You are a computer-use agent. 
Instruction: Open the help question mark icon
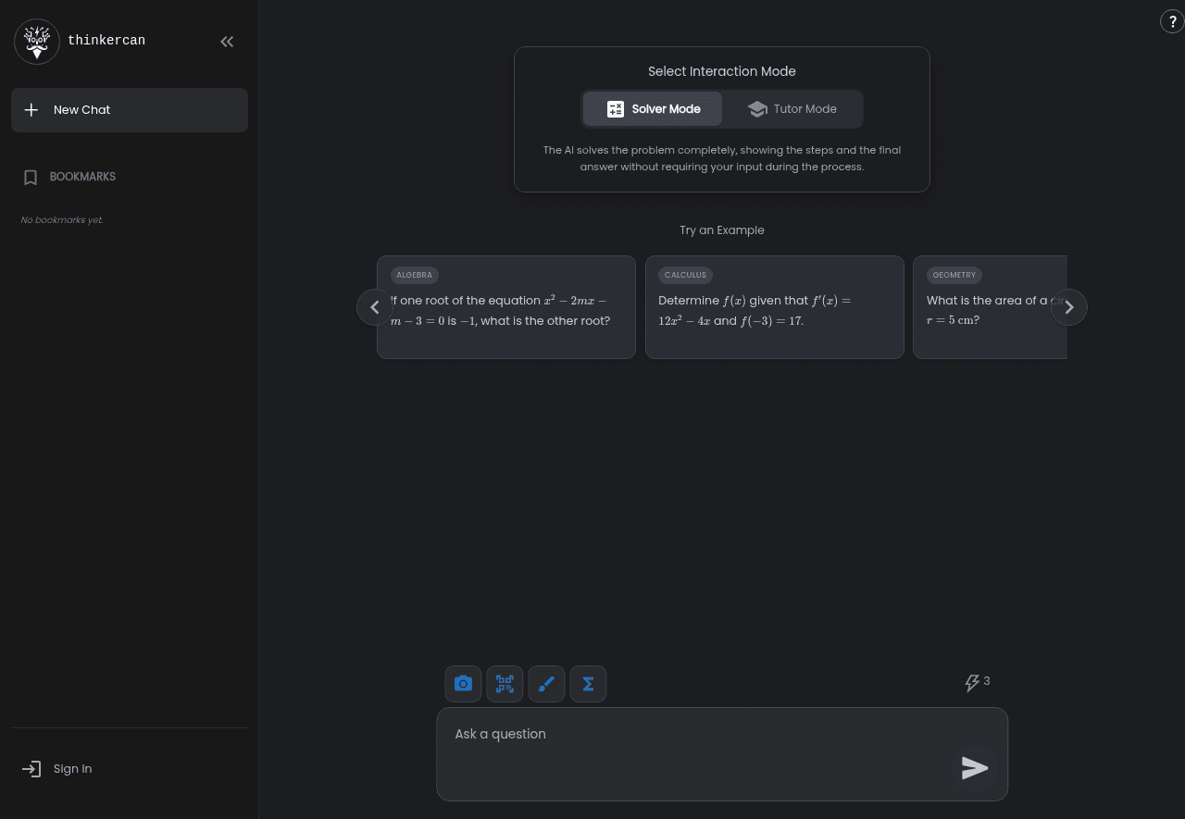point(1171,21)
